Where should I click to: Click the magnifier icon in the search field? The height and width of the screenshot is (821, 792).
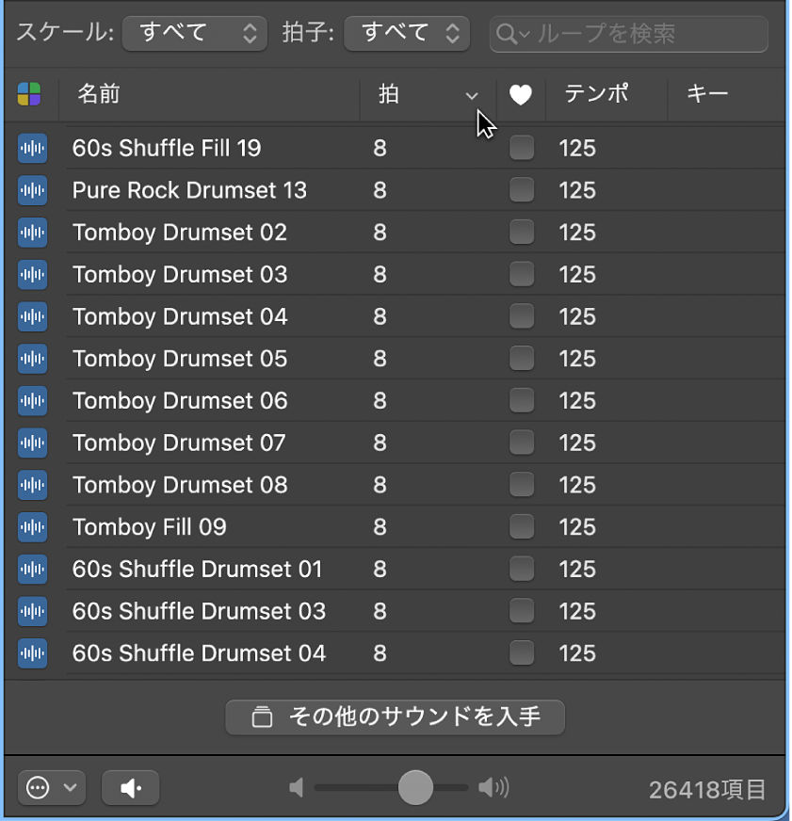coord(506,34)
